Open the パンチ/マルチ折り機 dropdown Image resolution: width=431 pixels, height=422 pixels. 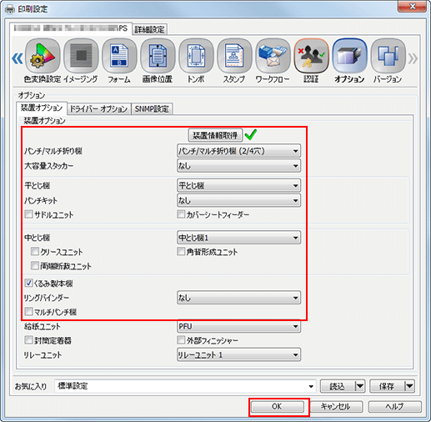[238, 151]
